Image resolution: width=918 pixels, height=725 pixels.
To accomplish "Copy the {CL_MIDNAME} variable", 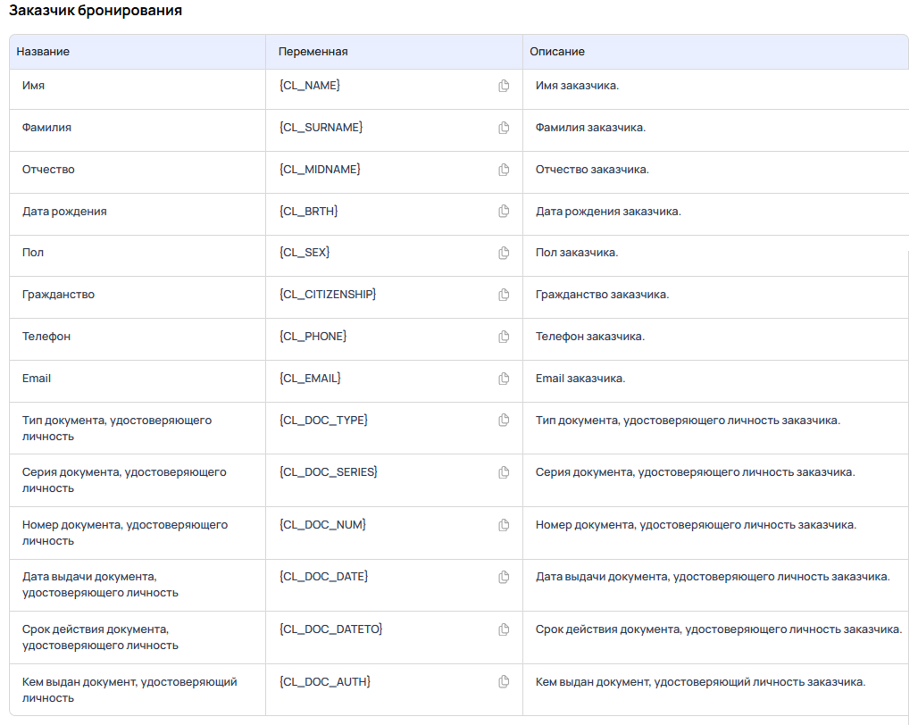I will coord(504,170).
